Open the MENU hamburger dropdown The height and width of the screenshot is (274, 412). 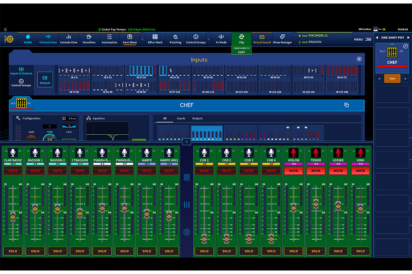tap(368, 39)
